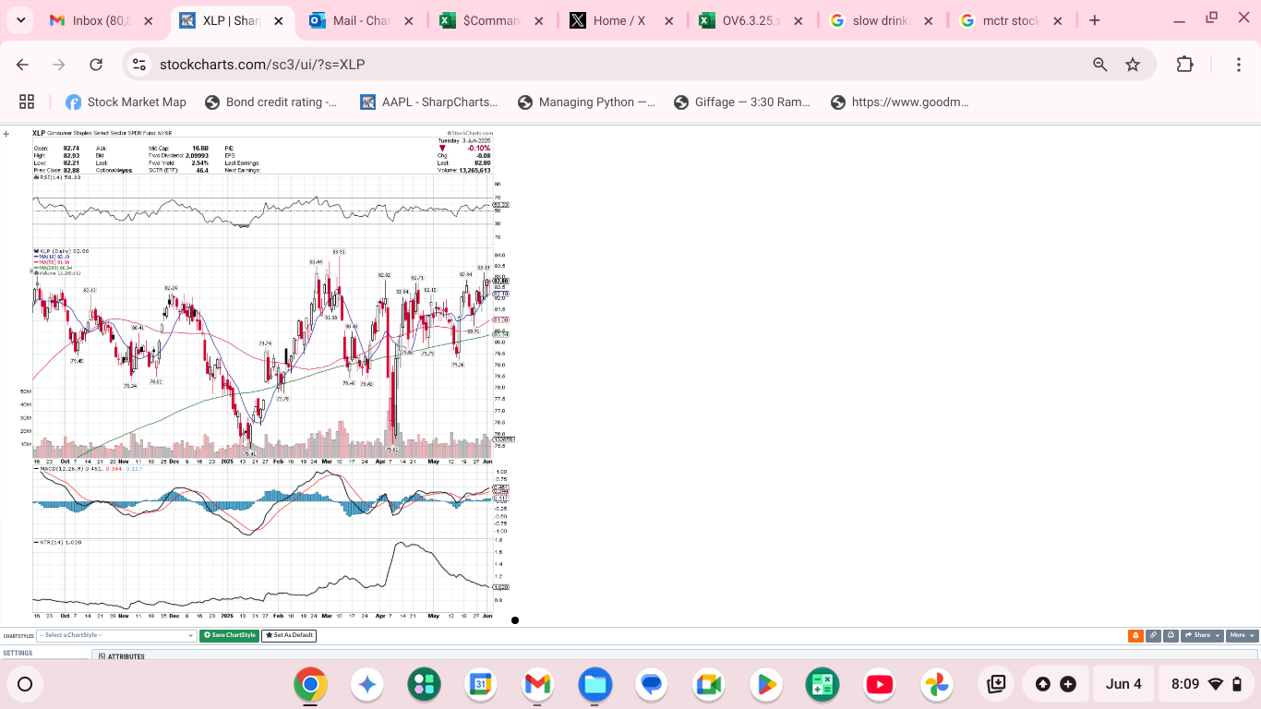The height and width of the screenshot is (709, 1261).
Task: Open a new browser tab
Action: click(x=1094, y=20)
